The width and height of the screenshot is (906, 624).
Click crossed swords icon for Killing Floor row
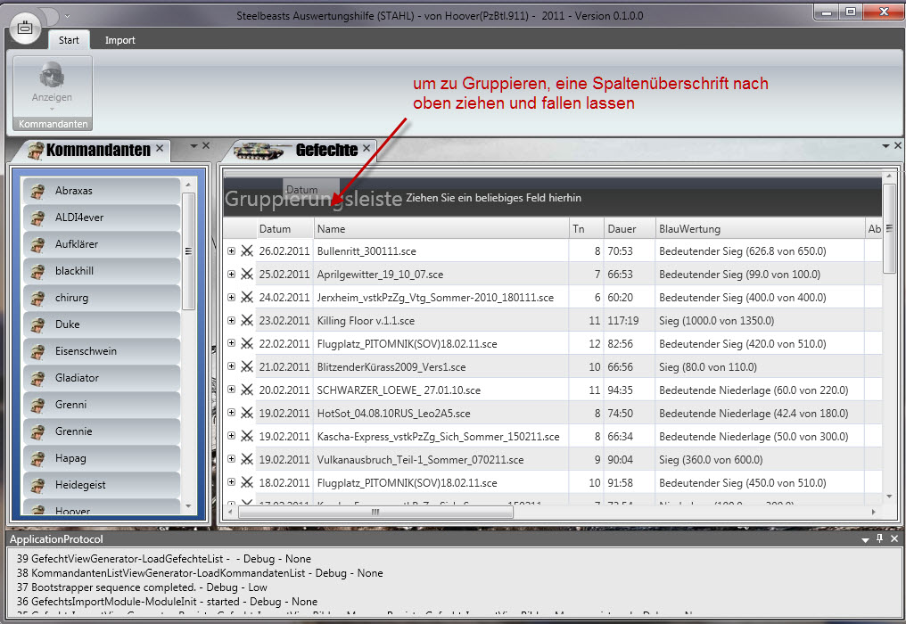pos(247,320)
